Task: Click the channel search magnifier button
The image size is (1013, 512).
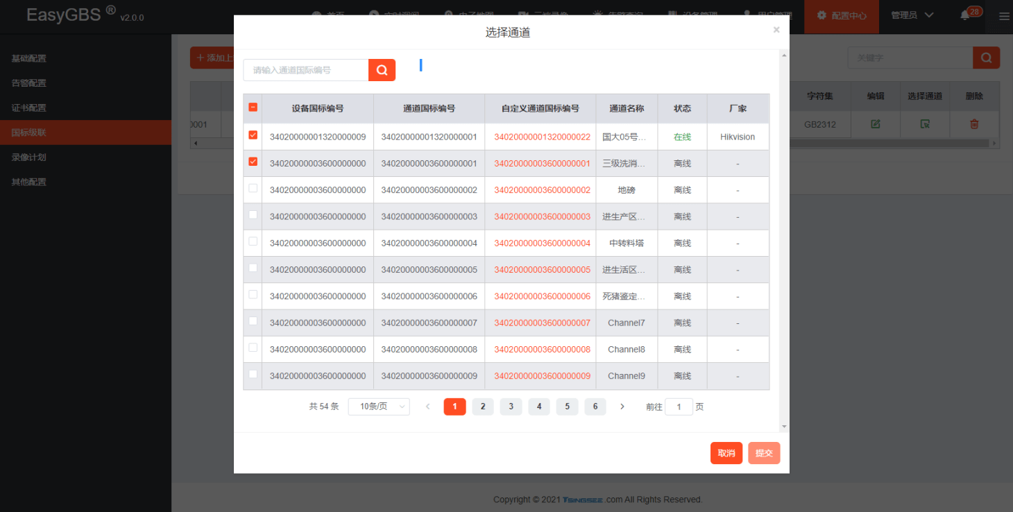Action: point(382,70)
